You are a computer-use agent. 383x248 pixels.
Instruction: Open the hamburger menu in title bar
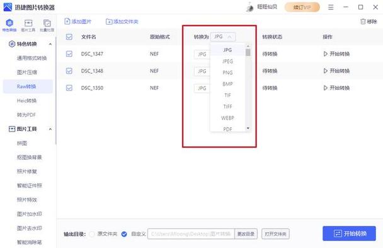(331, 8)
